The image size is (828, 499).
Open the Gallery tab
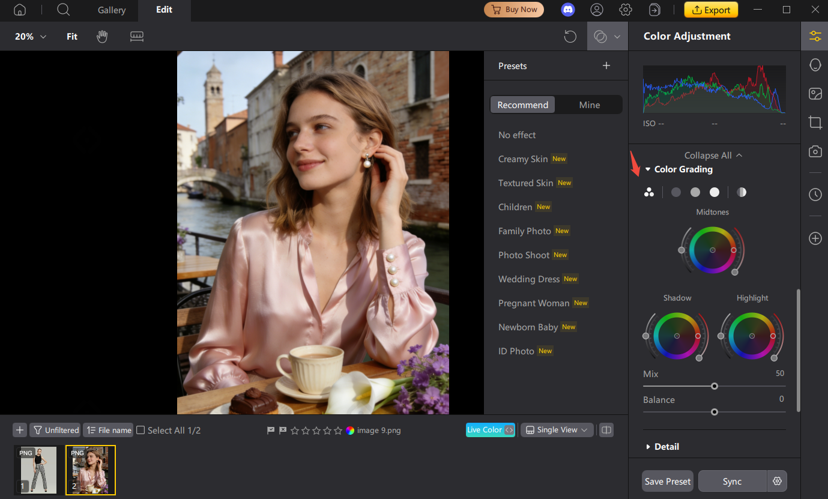(110, 10)
